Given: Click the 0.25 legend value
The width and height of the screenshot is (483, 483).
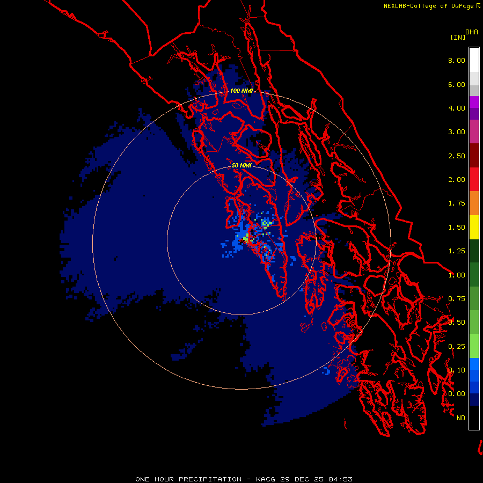Looking at the screenshot, I should (457, 347).
